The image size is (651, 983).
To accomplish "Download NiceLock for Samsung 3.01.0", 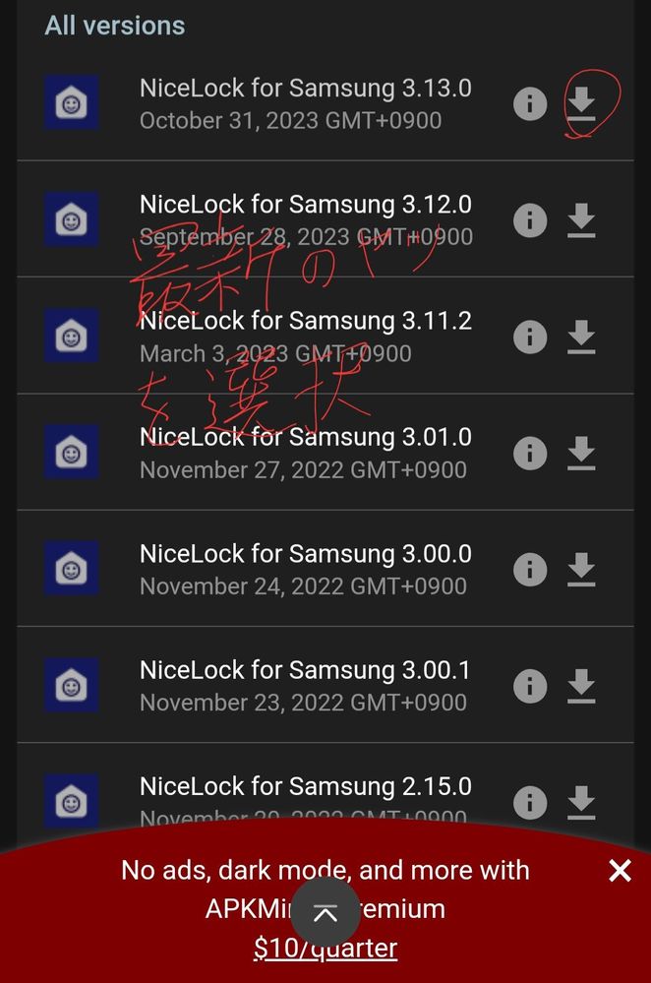I will tap(581, 453).
